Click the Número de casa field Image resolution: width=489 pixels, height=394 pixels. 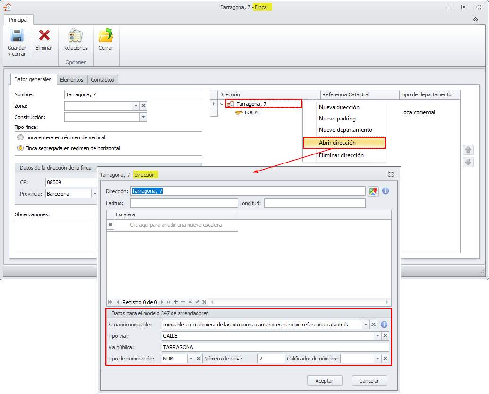271,359
